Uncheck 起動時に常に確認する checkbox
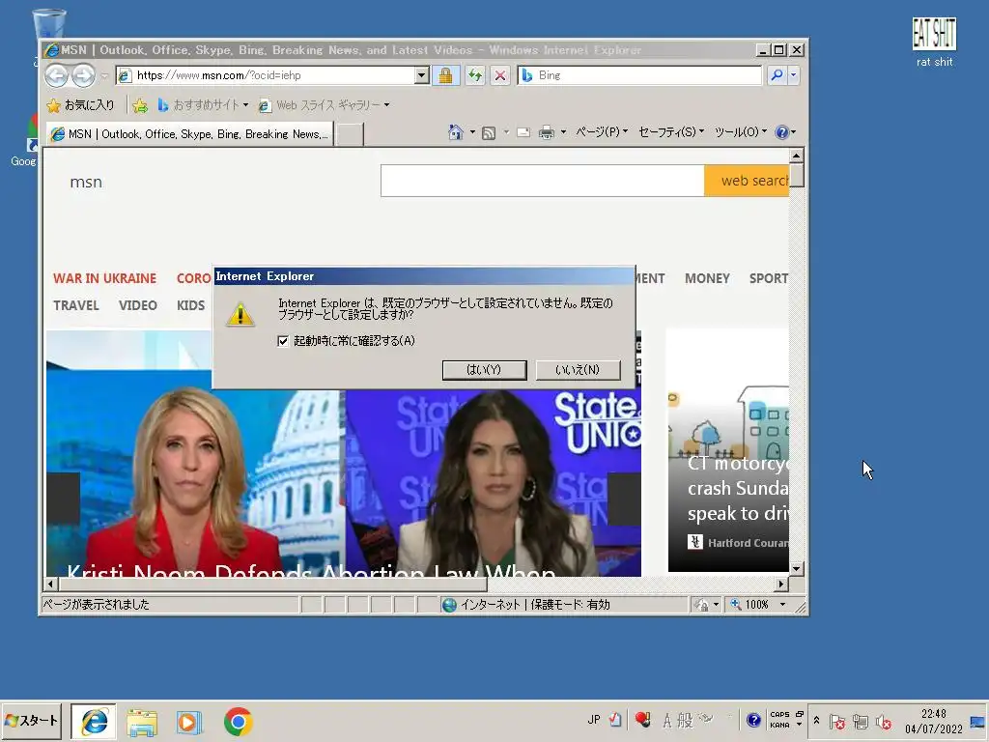 [x=283, y=341]
